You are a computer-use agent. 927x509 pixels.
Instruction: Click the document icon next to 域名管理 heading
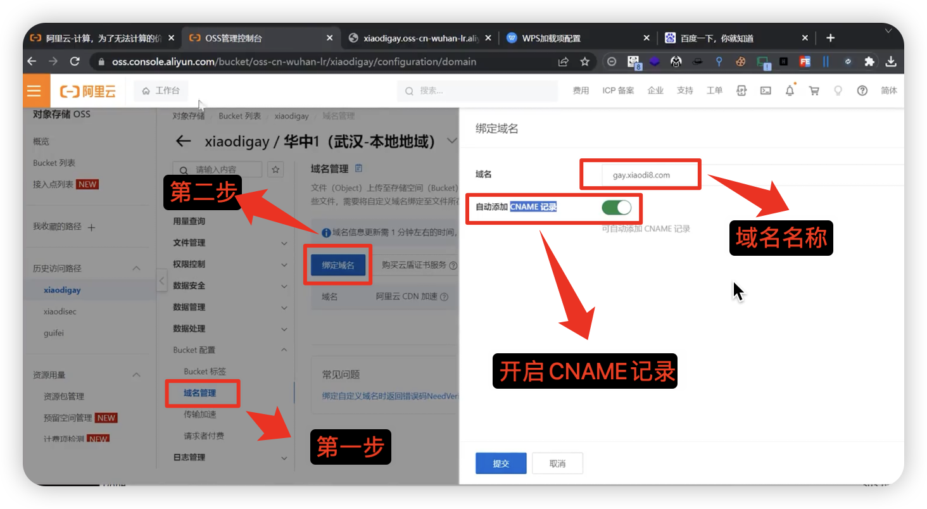click(359, 168)
